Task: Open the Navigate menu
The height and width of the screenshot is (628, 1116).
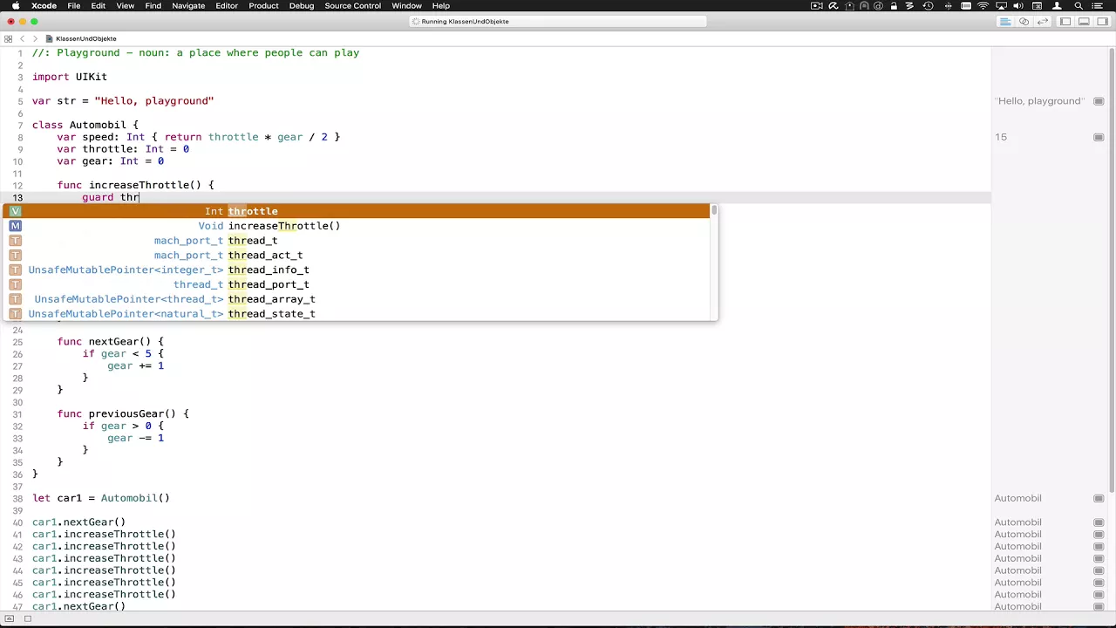Action: click(x=188, y=6)
